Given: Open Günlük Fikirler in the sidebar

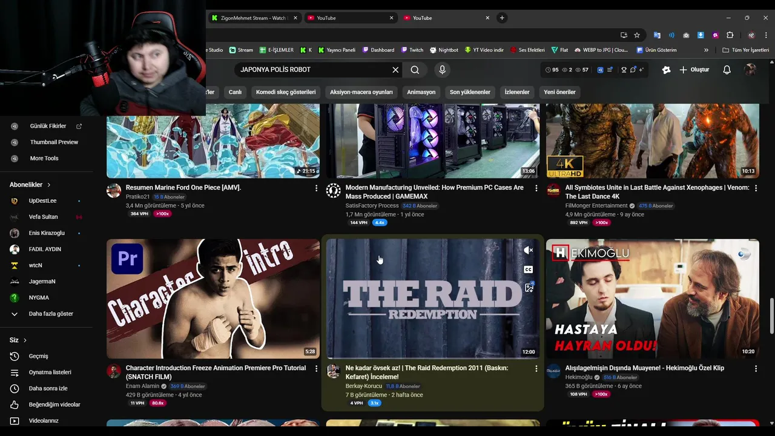Looking at the screenshot, I should [48, 126].
